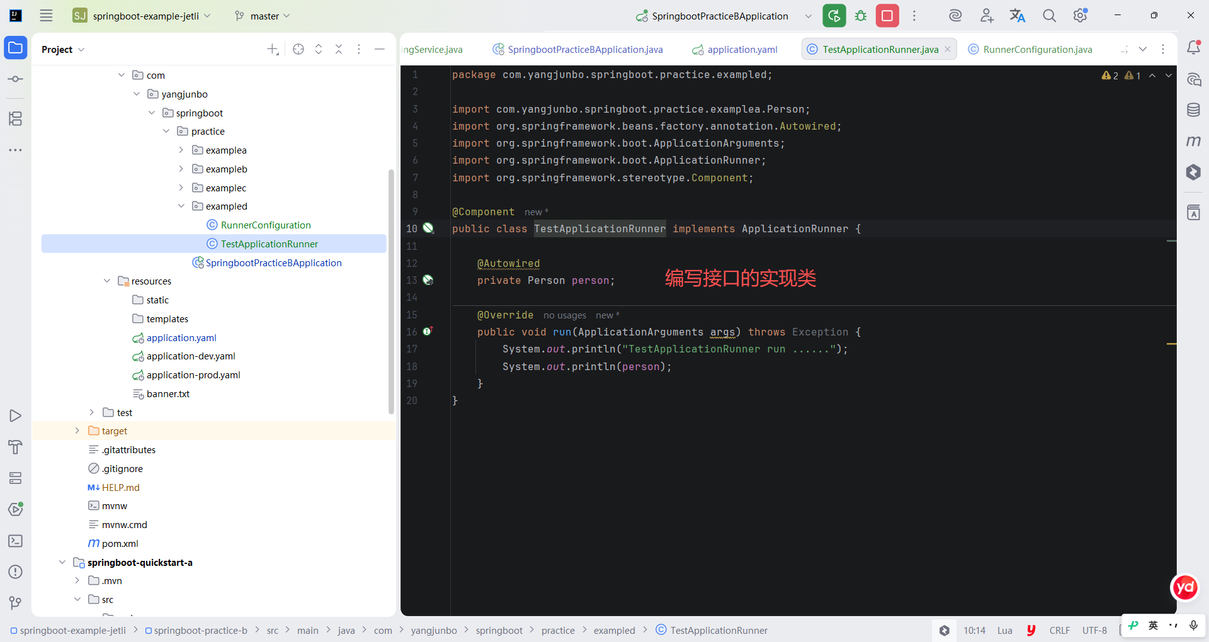The width and height of the screenshot is (1209, 642).
Task: Click the Debug bug icon
Action: (x=861, y=16)
